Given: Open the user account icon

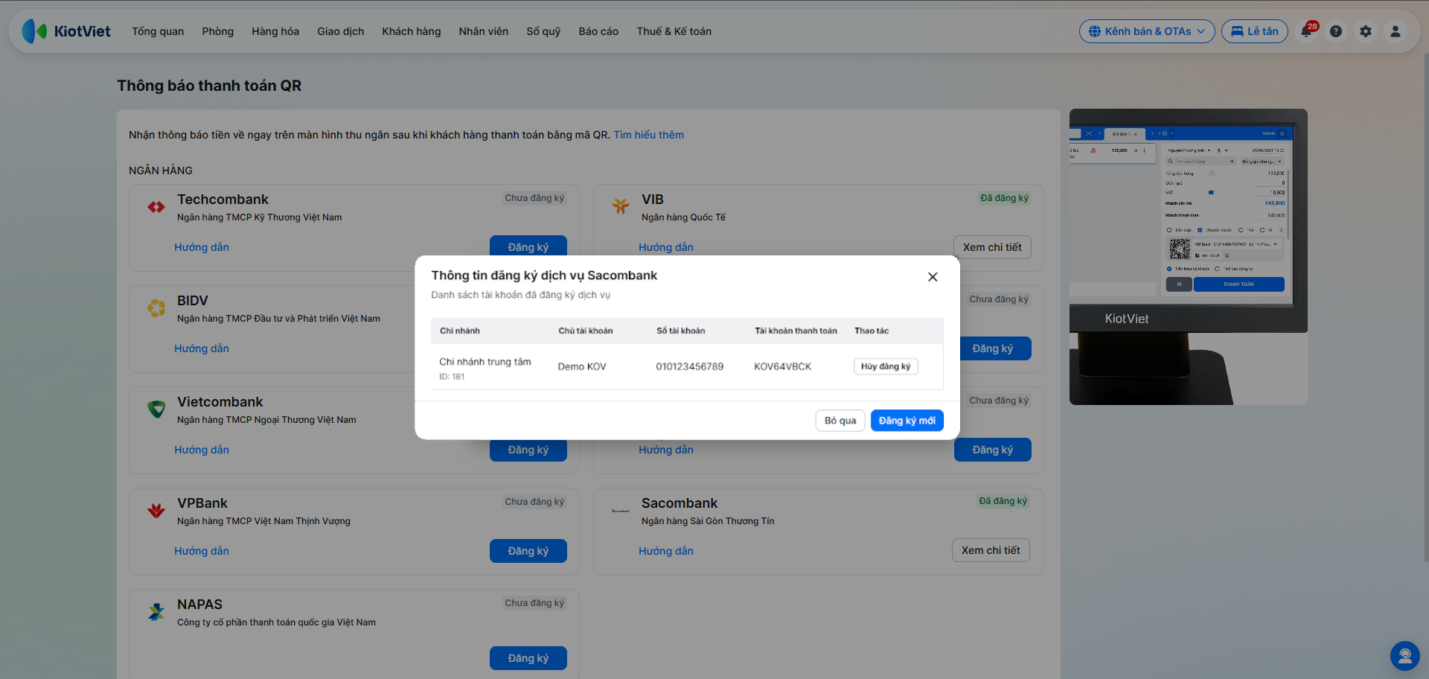Looking at the screenshot, I should tap(1396, 31).
